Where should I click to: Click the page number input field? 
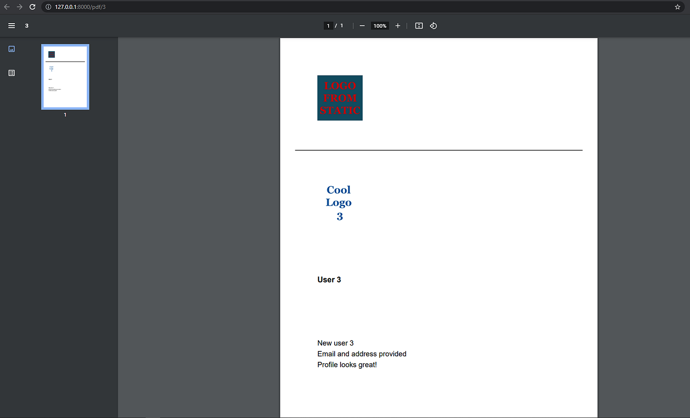pyautogui.click(x=328, y=26)
